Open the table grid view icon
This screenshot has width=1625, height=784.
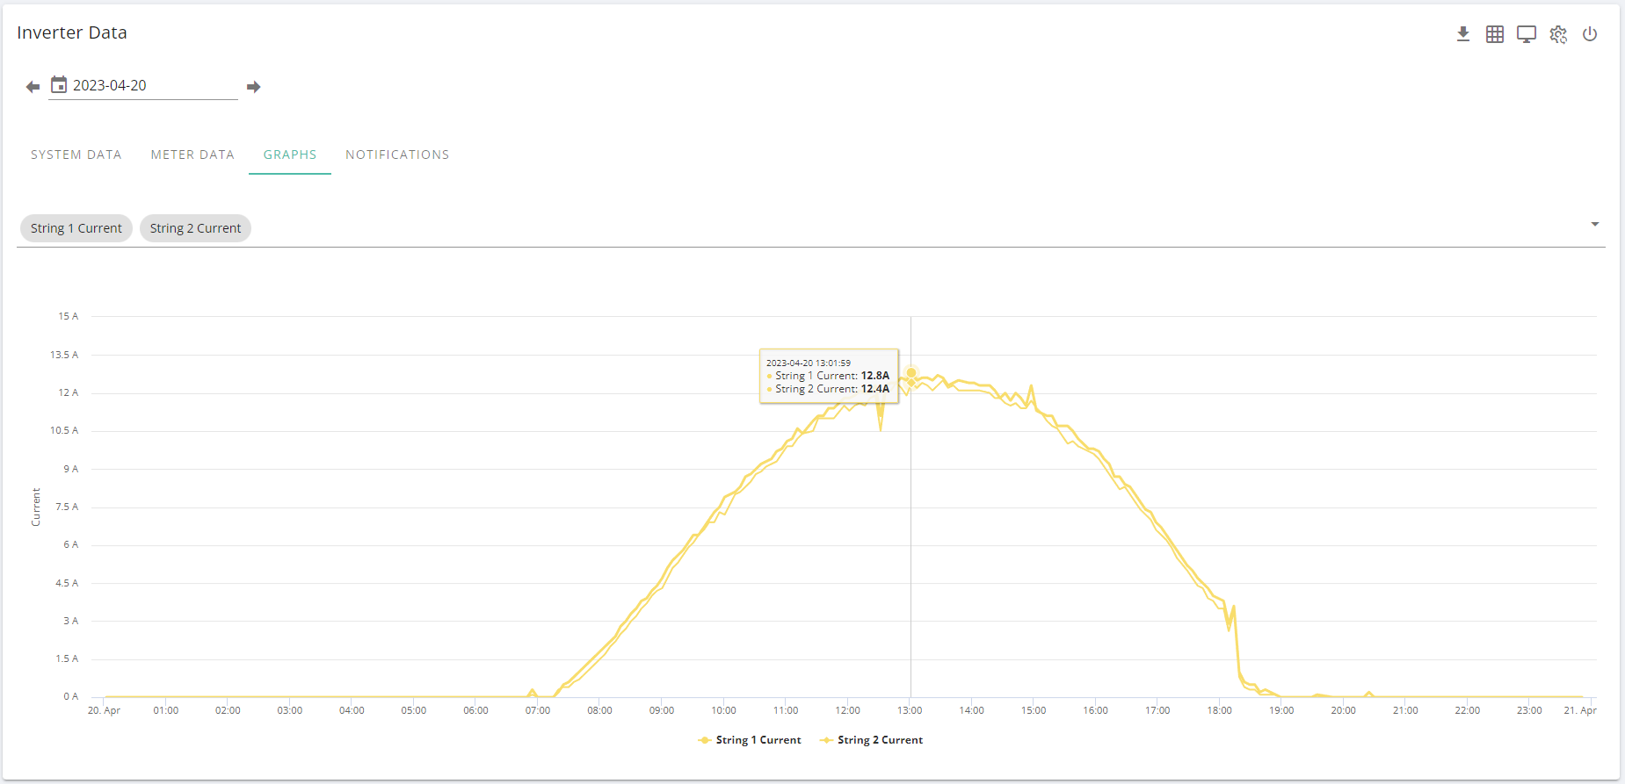[x=1495, y=34]
